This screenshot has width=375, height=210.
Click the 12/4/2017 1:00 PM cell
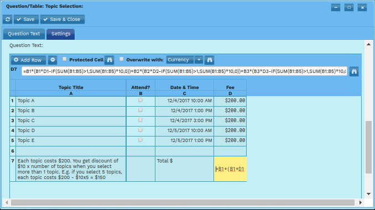click(184, 111)
